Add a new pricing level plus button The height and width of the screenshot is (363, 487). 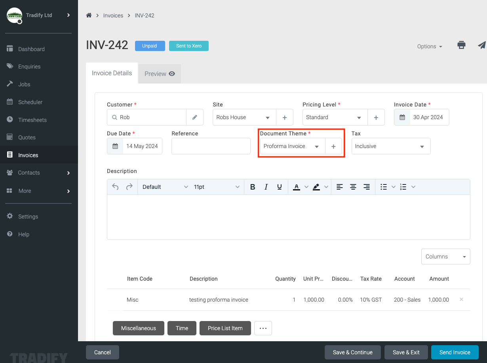pyautogui.click(x=376, y=117)
